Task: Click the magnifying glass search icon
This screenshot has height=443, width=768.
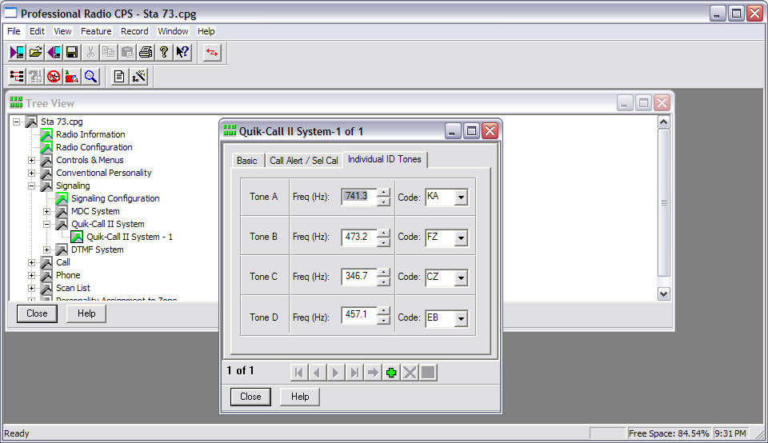Action: pyautogui.click(x=90, y=77)
